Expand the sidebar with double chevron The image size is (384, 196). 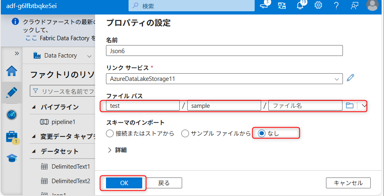tap(17, 54)
